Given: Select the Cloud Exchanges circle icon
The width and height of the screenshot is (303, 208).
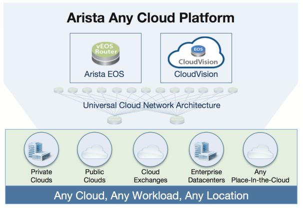Looking at the screenshot, I should 150,150.
